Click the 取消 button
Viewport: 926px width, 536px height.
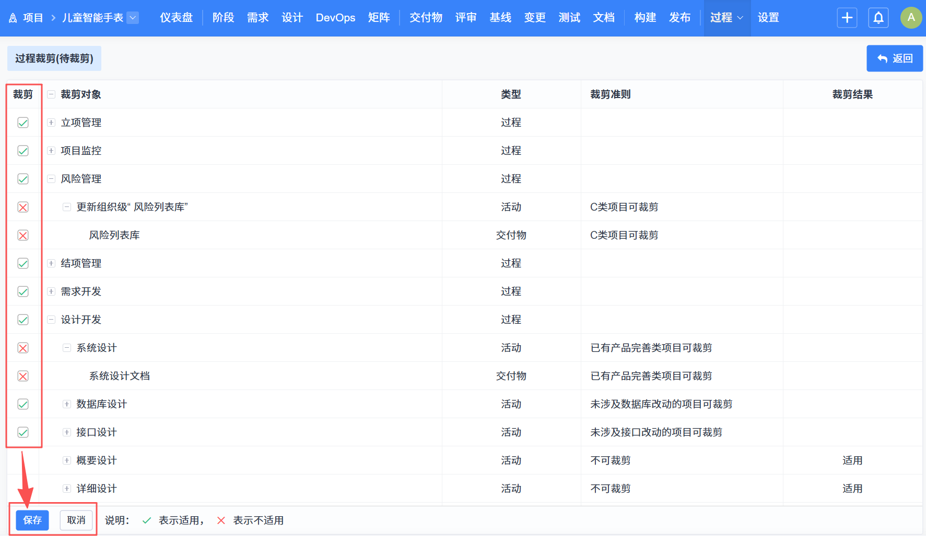tap(76, 520)
